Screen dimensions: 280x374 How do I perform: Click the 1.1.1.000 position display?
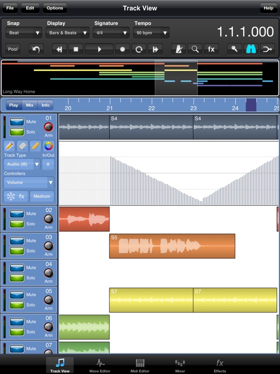tap(245, 32)
